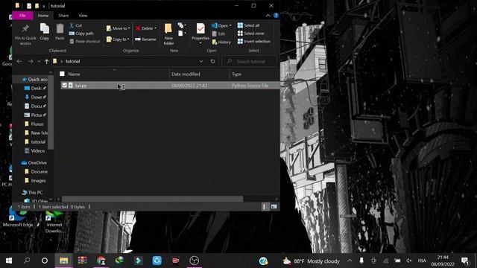Show hidden system tray icons
The image size is (477, 268).
click(x=350, y=261)
